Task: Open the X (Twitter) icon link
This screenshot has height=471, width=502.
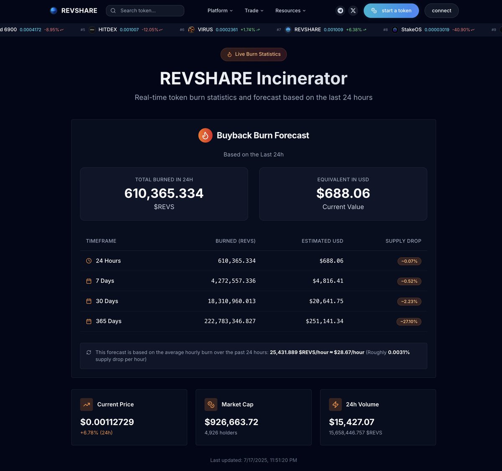Action: tap(353, 10)
